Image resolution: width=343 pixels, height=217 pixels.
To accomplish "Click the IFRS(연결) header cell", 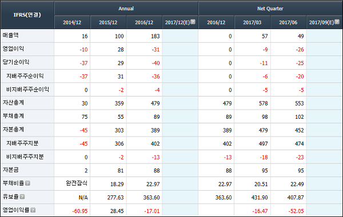I will click(27, 15).
